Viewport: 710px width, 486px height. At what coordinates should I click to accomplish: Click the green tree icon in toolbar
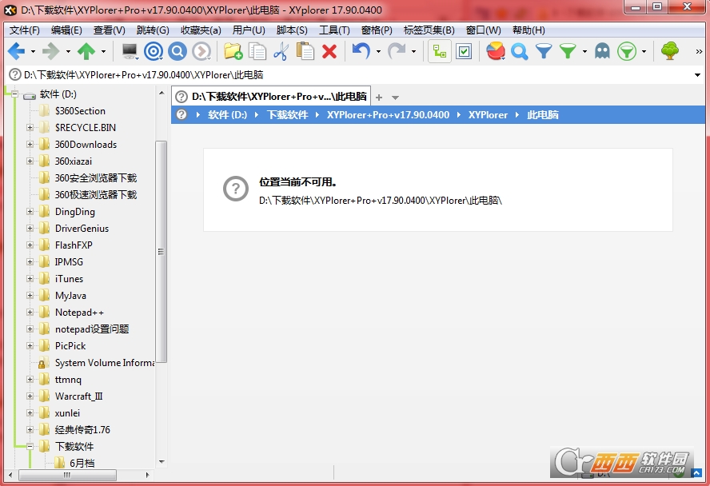point(670,51)
